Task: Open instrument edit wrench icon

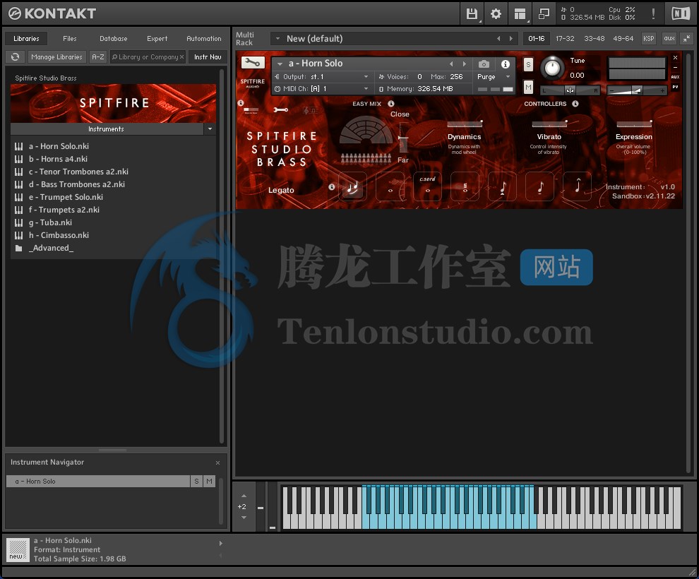Action: [253, 63]
